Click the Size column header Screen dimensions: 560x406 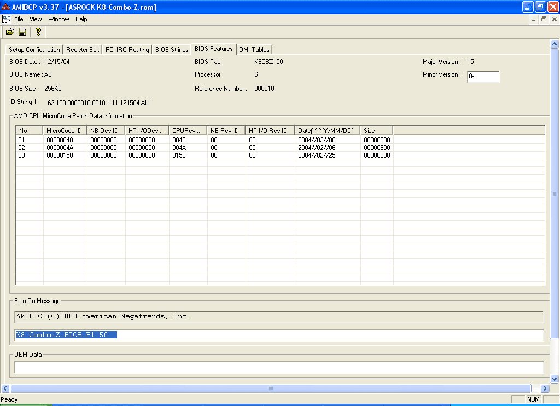[x=376, y=130]
